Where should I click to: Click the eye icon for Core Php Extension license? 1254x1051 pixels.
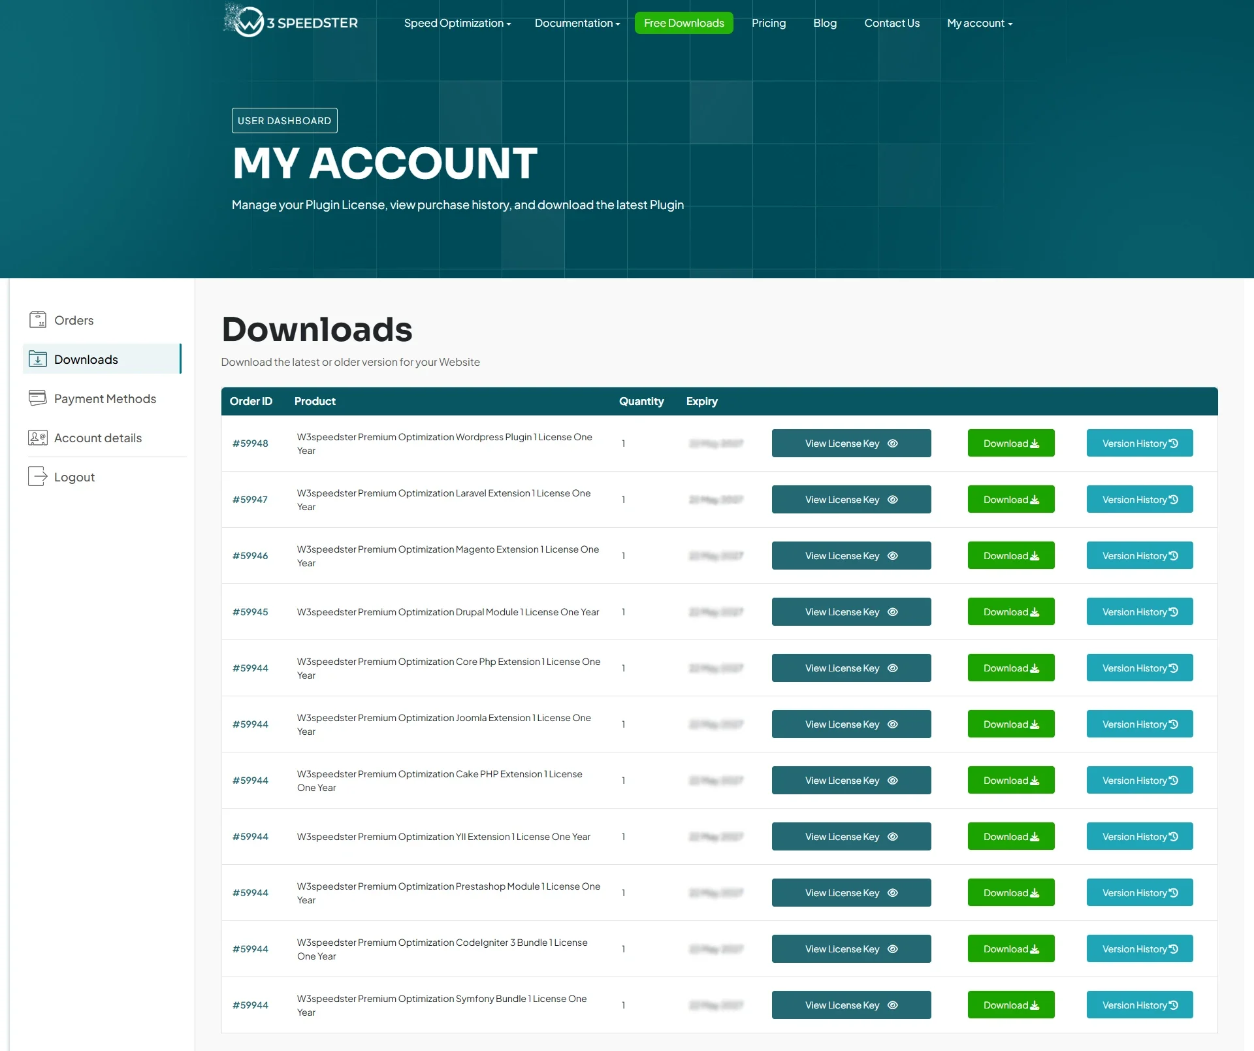point(893,668)
